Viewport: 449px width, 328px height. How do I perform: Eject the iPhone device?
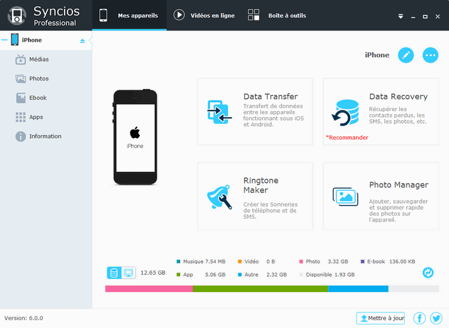pyautogui.click(x=83, y=41)
